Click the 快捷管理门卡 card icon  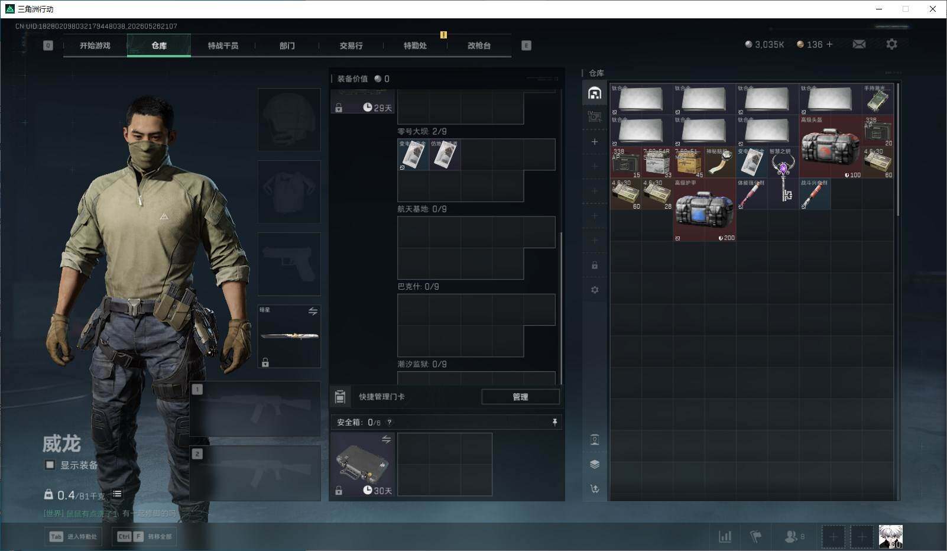point(340,397)
